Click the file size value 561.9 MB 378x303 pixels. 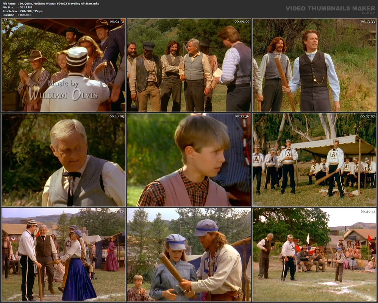(x=26, y=8)
